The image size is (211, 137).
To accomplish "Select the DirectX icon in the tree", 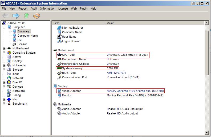I will [9, 82].
